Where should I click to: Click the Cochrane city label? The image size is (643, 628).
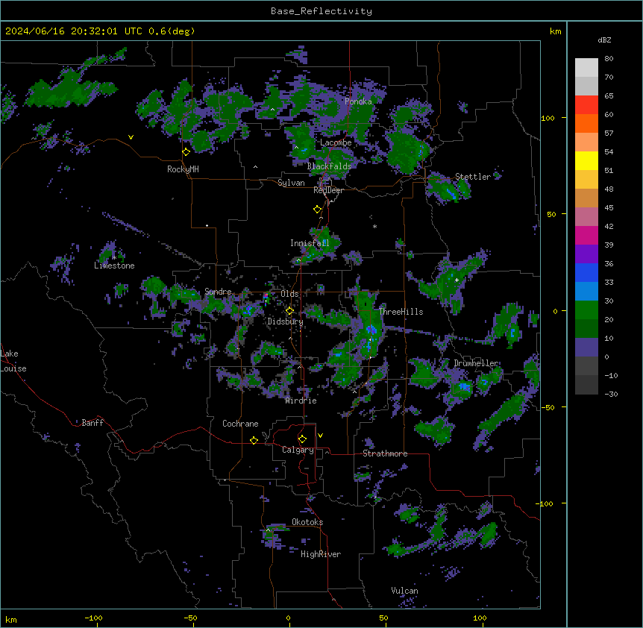click(x=240, y=424)
